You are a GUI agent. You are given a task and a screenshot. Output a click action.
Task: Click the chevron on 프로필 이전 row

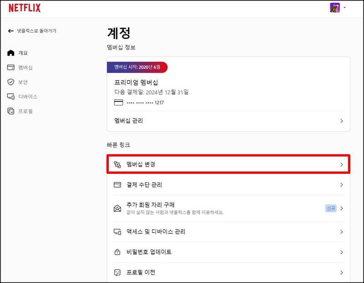click(342, 273)
